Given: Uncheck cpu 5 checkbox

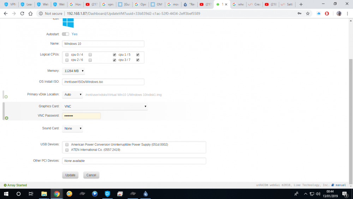Looking at the screenshot, I should (x=138, y=55).
